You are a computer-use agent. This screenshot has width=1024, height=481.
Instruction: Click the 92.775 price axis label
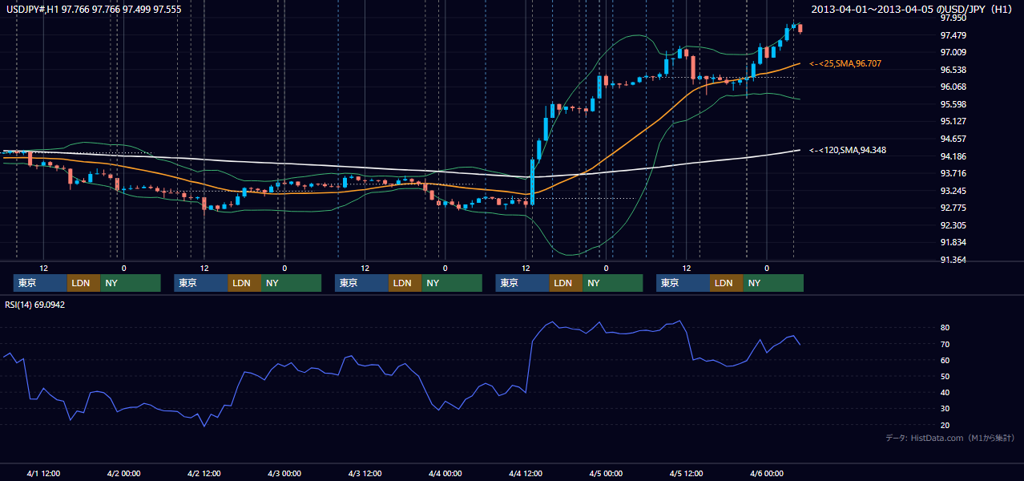tap(952, 208)
